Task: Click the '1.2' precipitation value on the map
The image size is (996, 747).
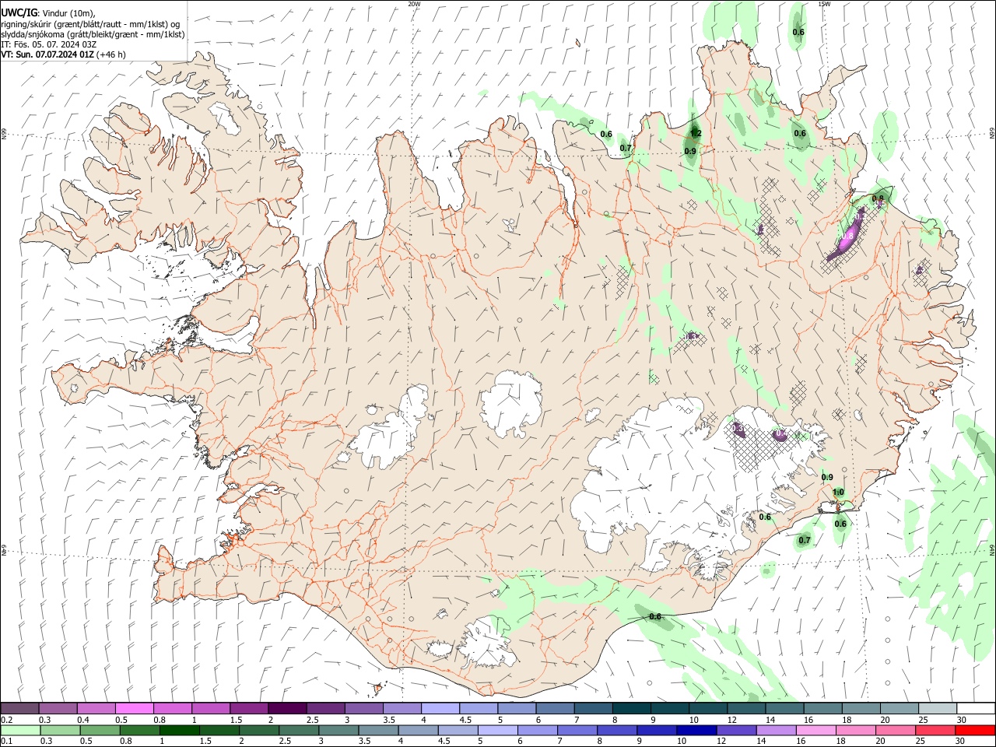Action: 696,133
